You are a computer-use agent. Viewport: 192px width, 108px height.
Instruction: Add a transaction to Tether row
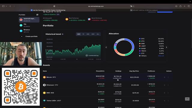coord(164,101)
